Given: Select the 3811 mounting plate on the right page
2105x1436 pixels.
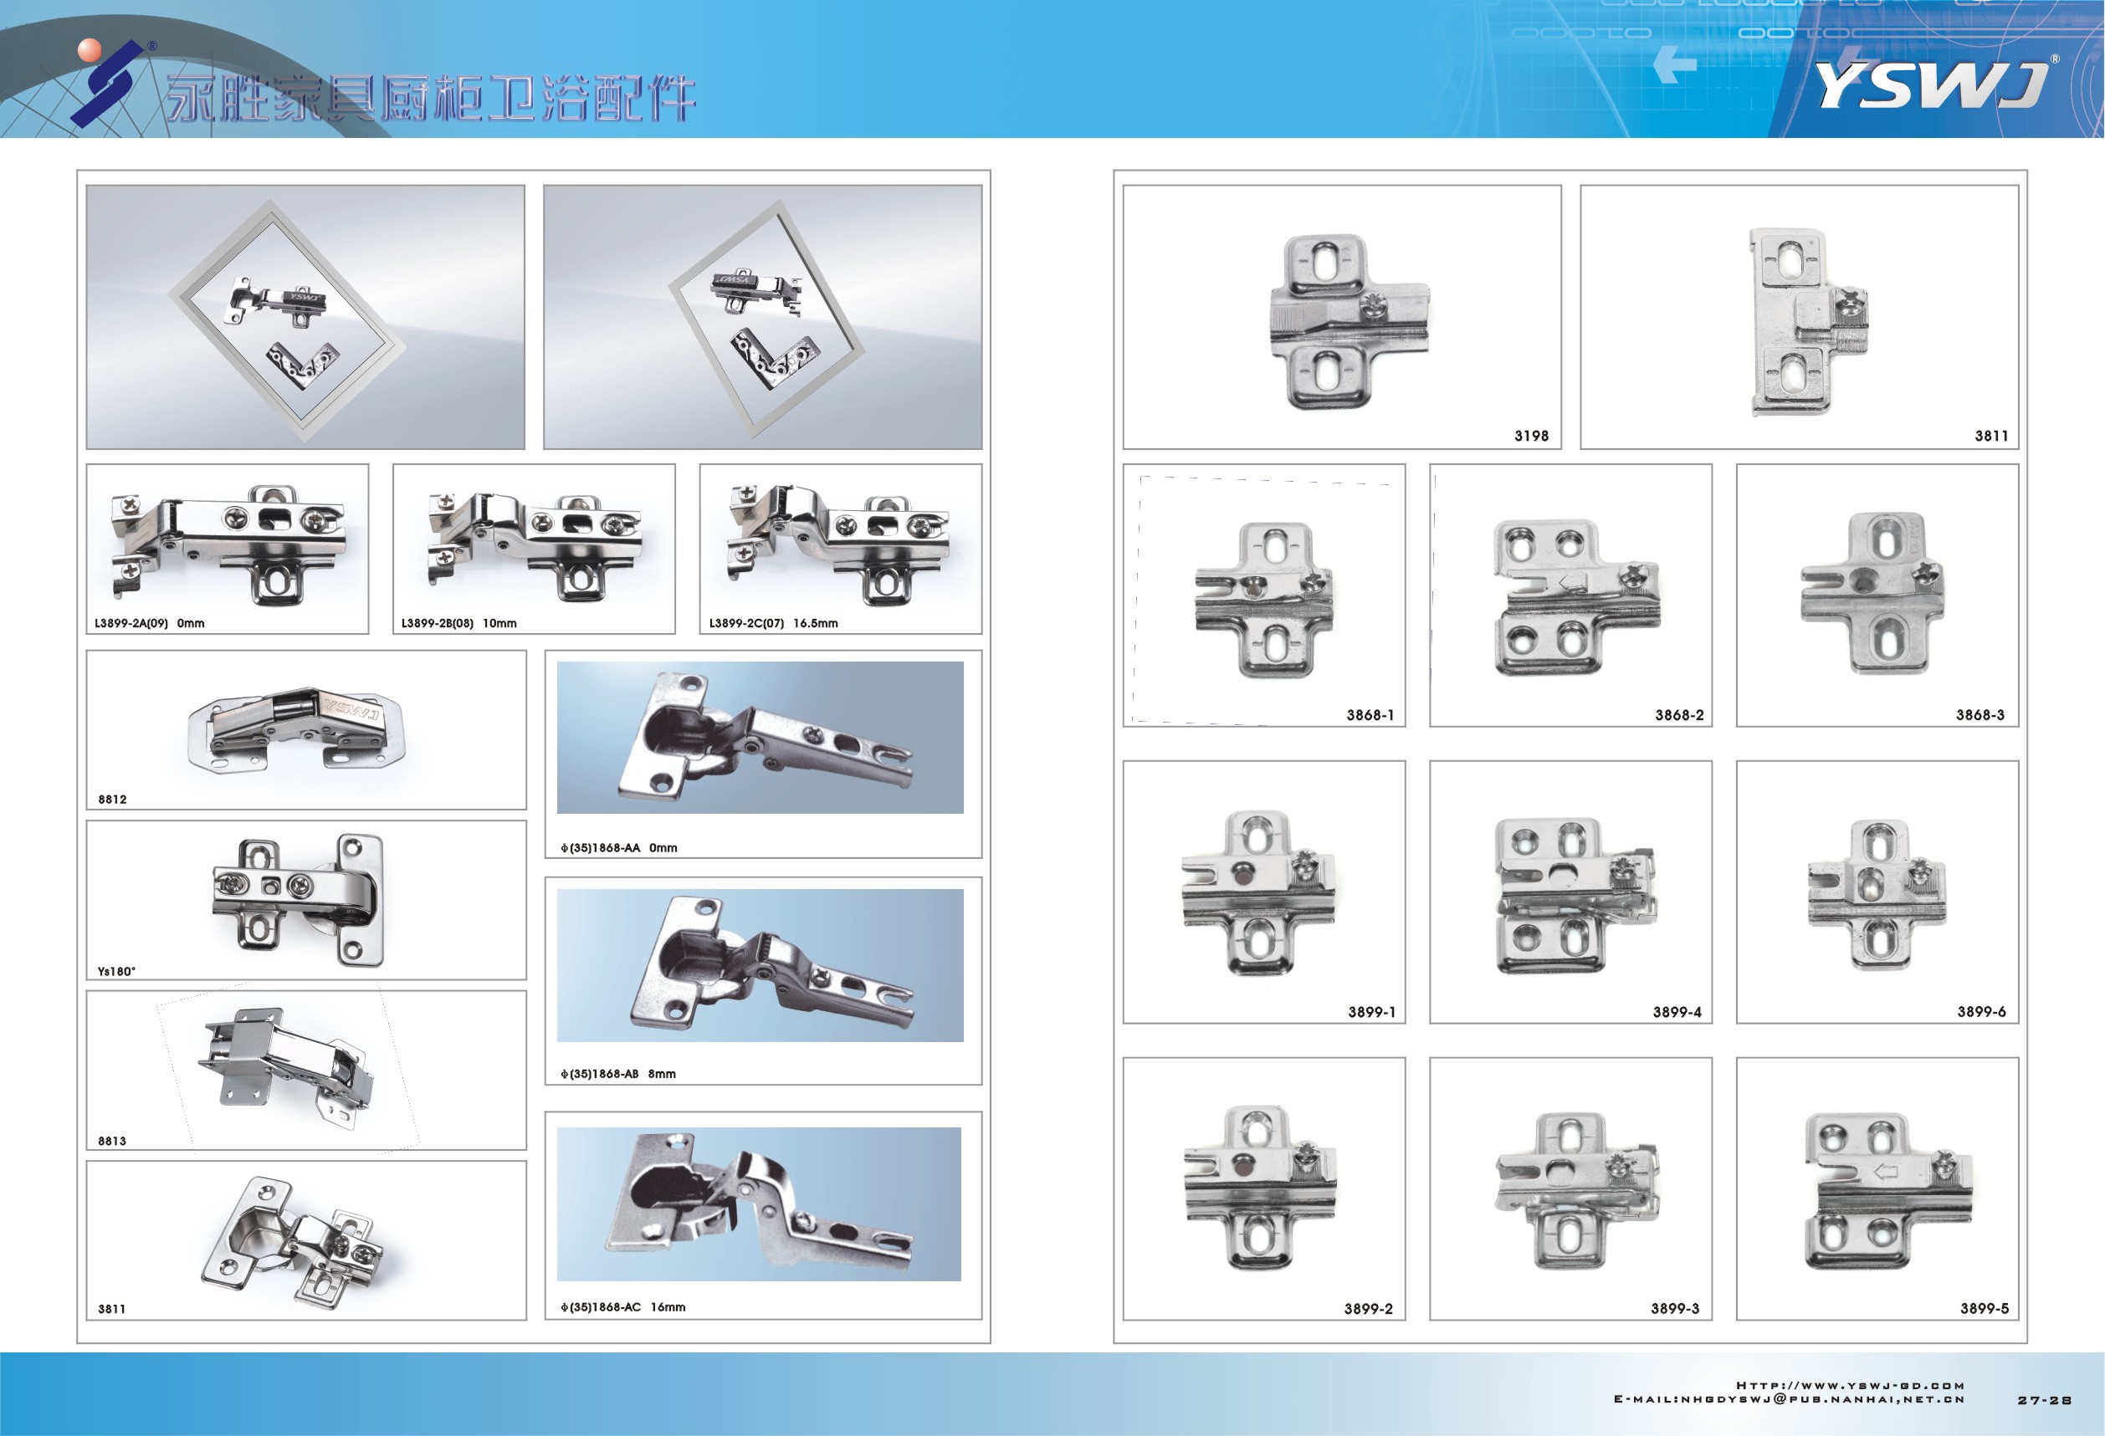Looking at the screenshot, I should 1808,321.
